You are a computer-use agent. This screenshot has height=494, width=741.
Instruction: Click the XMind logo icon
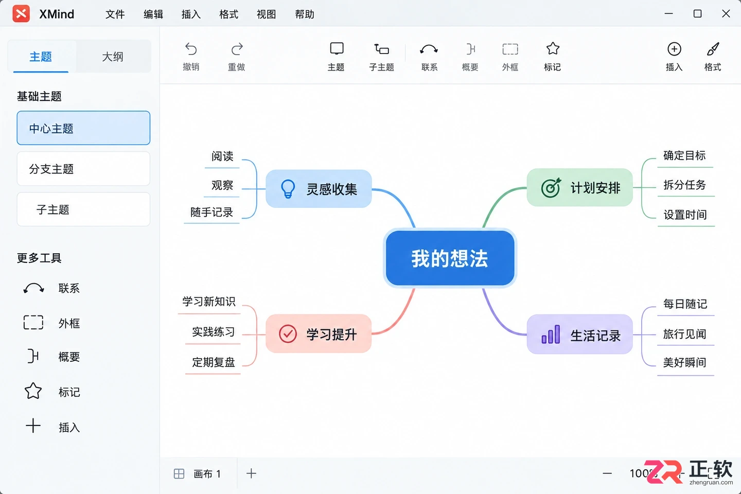pyautogui.click(x=21, y=14)
